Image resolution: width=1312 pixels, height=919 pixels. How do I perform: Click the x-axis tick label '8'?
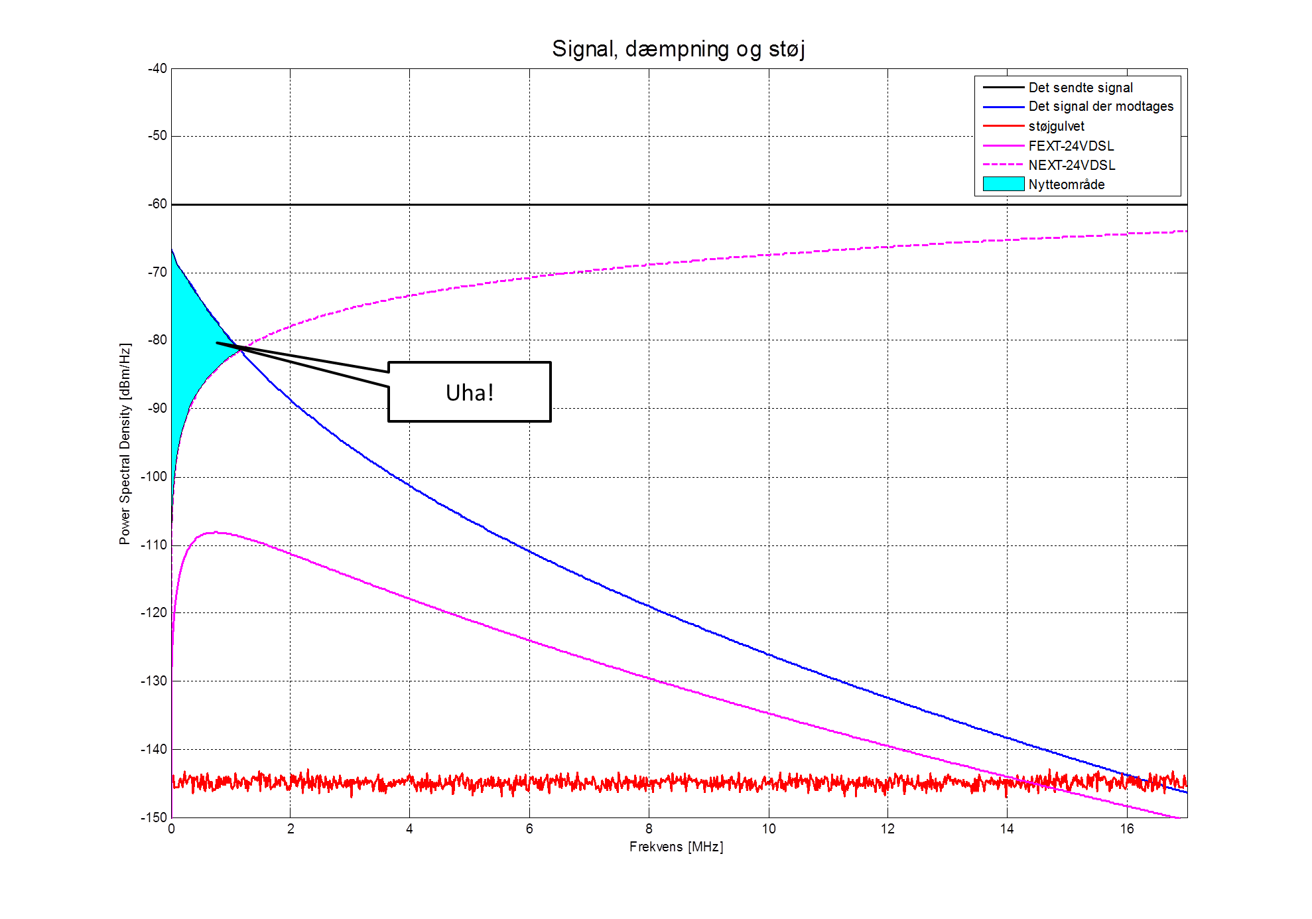tap(649, 829)
